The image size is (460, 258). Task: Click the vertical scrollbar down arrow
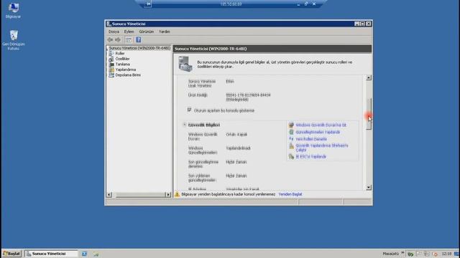[x=369, y=188]
